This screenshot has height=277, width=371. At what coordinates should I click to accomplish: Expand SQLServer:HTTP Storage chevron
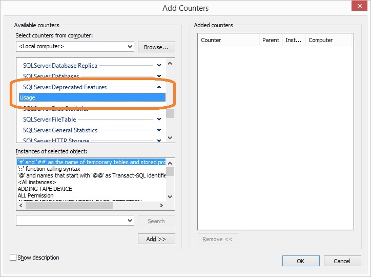click(x=159, y=141)
